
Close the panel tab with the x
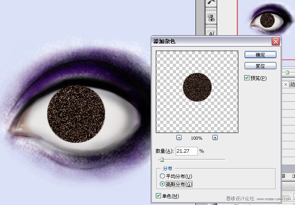tap(285, 84)
